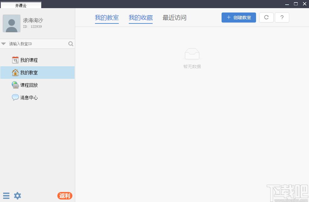
Task: Open the settings gear icon
Action: (x=17, y=196)
